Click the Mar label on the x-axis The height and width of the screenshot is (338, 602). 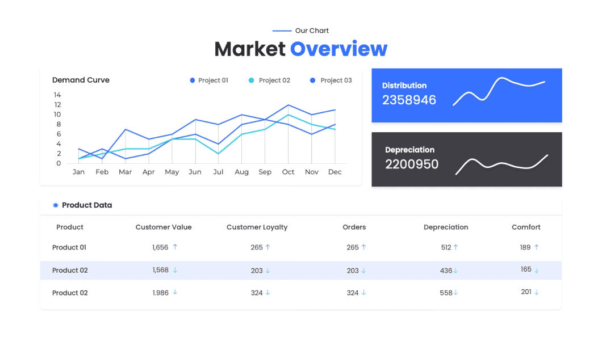(125, 172)
